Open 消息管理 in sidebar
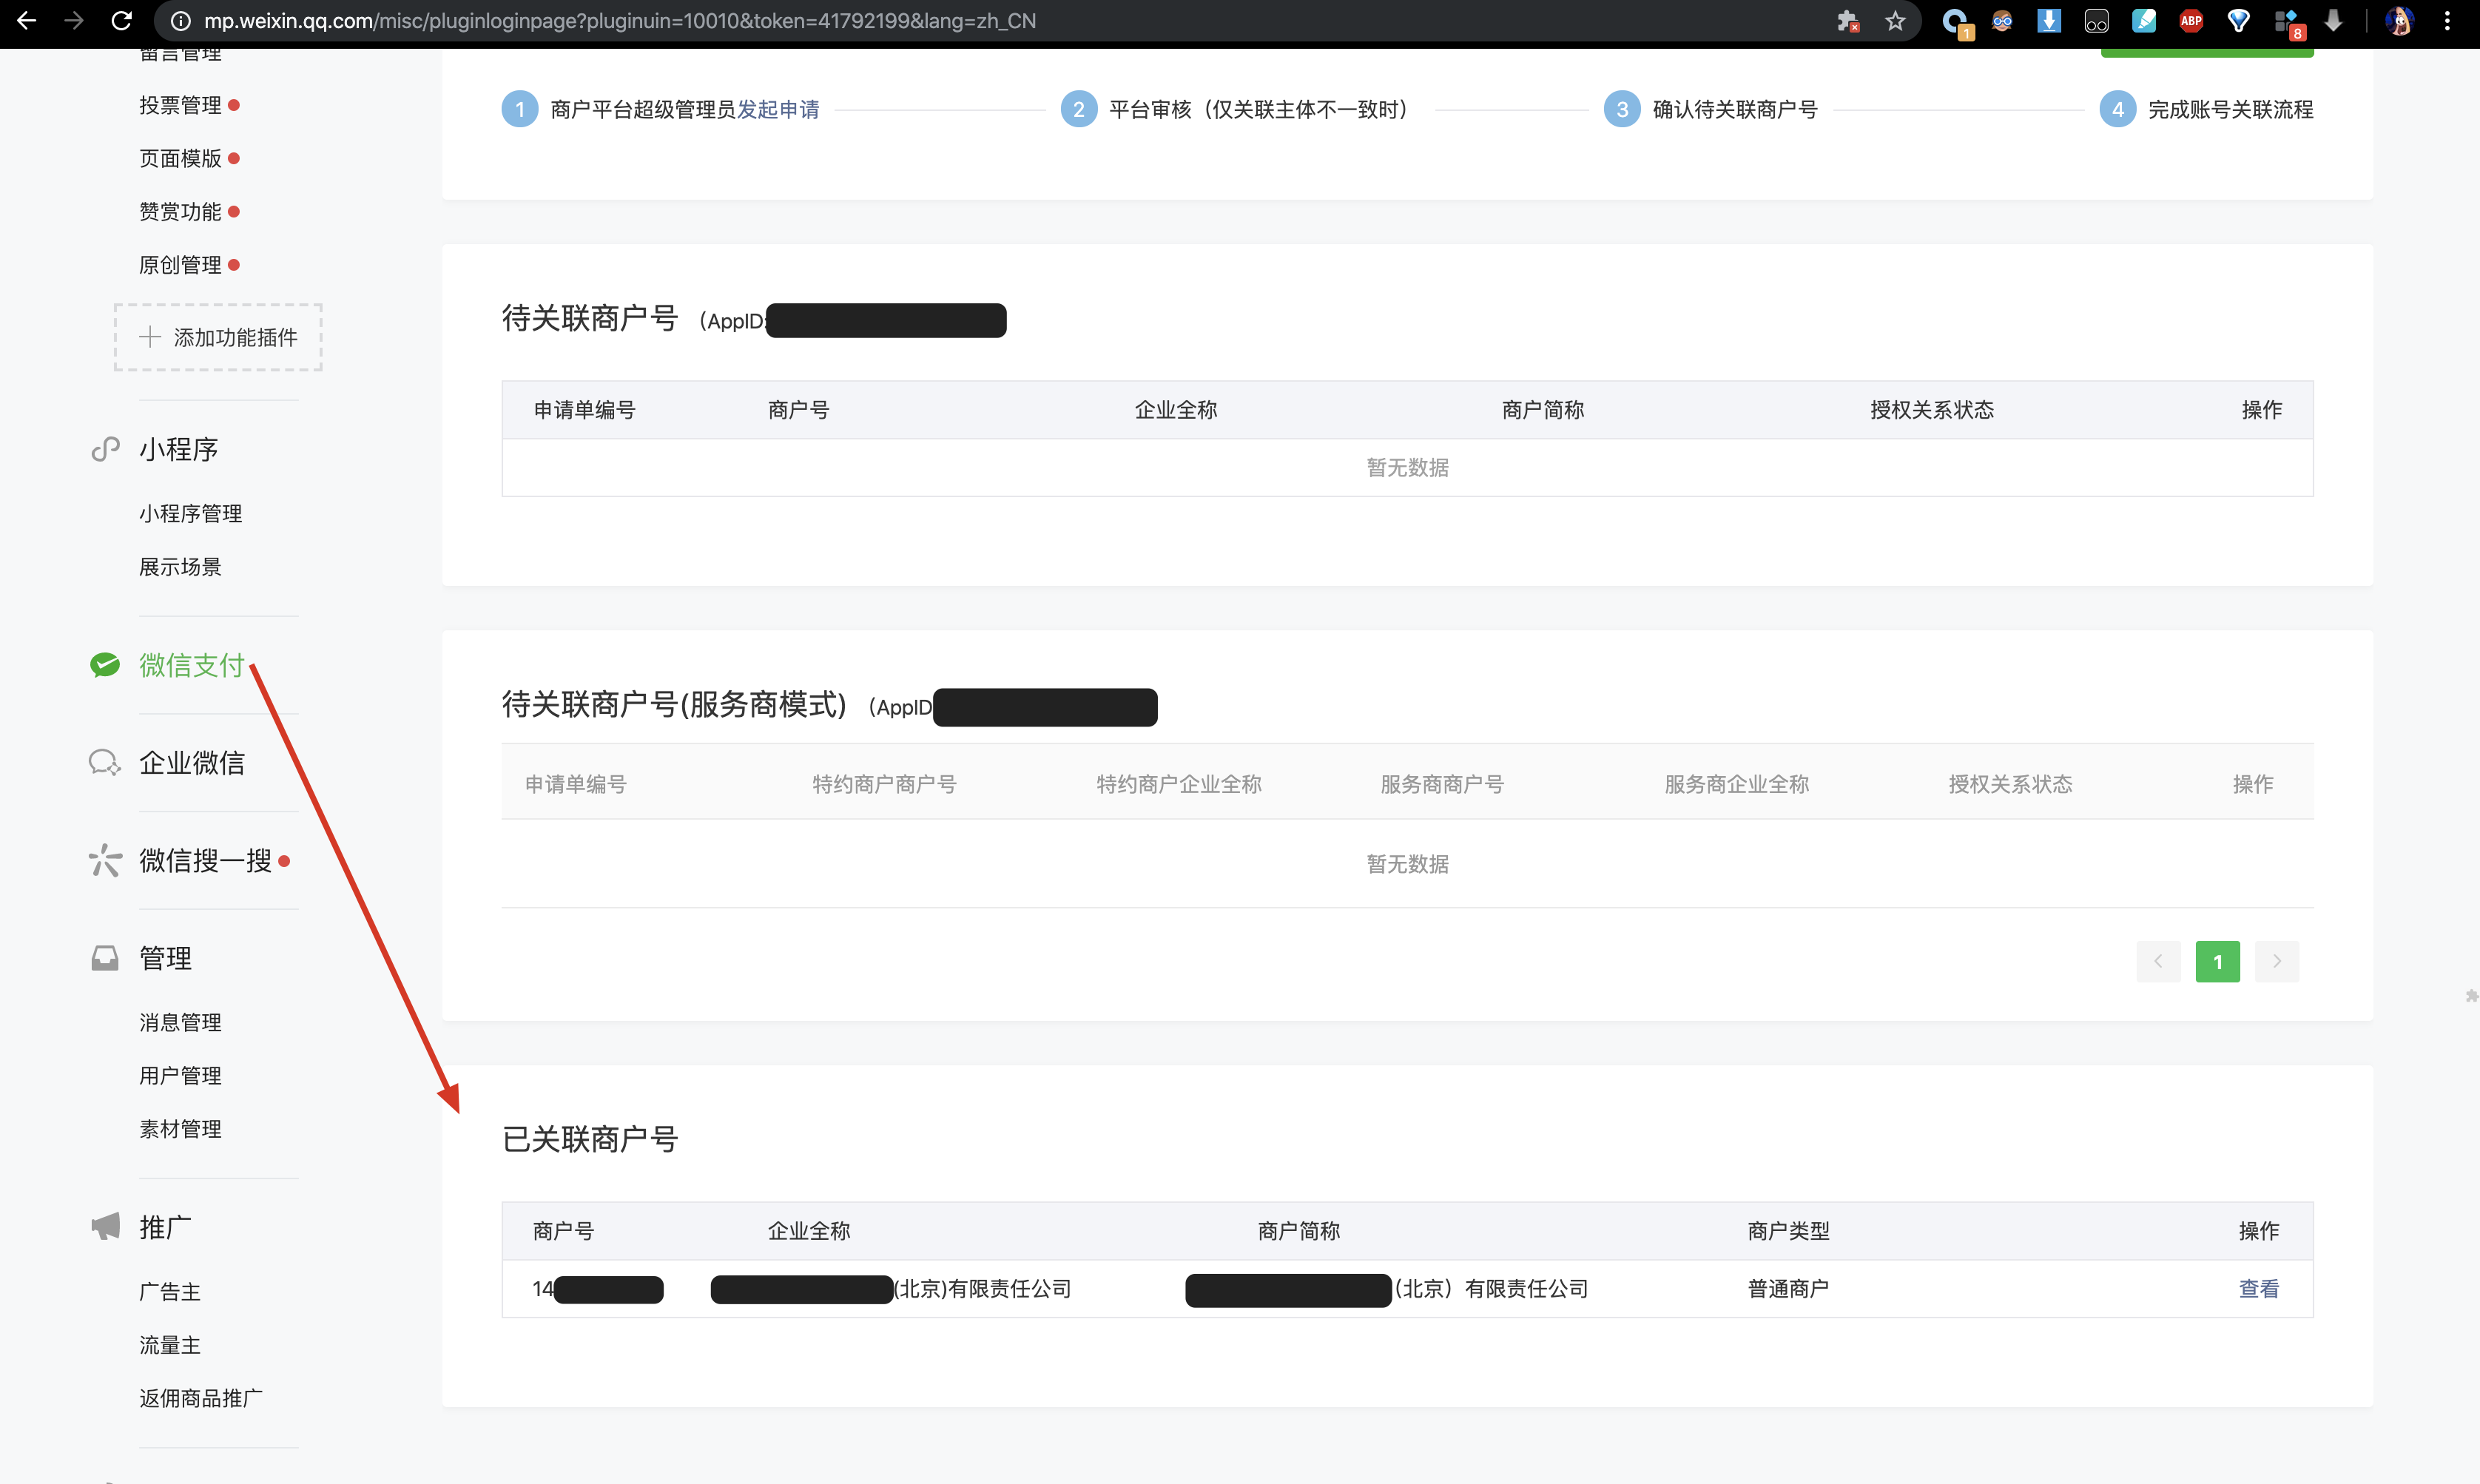 click(180, 1022)
